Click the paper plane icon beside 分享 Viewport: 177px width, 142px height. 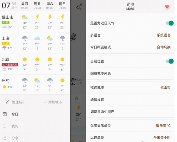4,138
